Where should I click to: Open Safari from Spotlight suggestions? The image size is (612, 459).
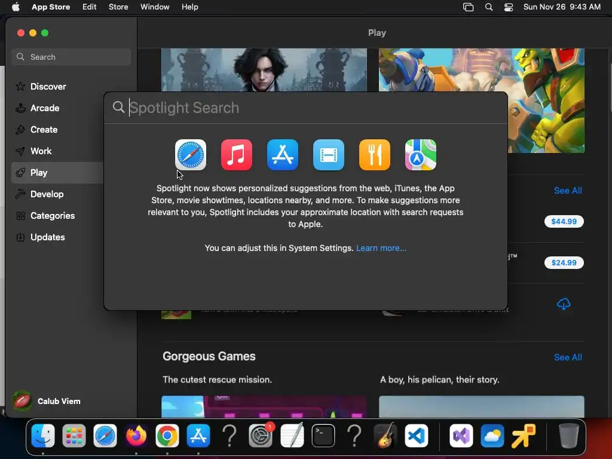click(191, 155)
